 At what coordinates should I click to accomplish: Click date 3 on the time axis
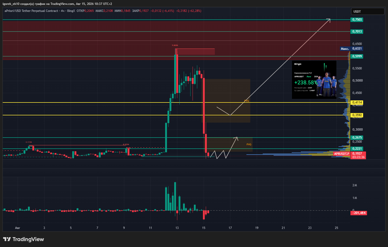(x=44, y=228)
